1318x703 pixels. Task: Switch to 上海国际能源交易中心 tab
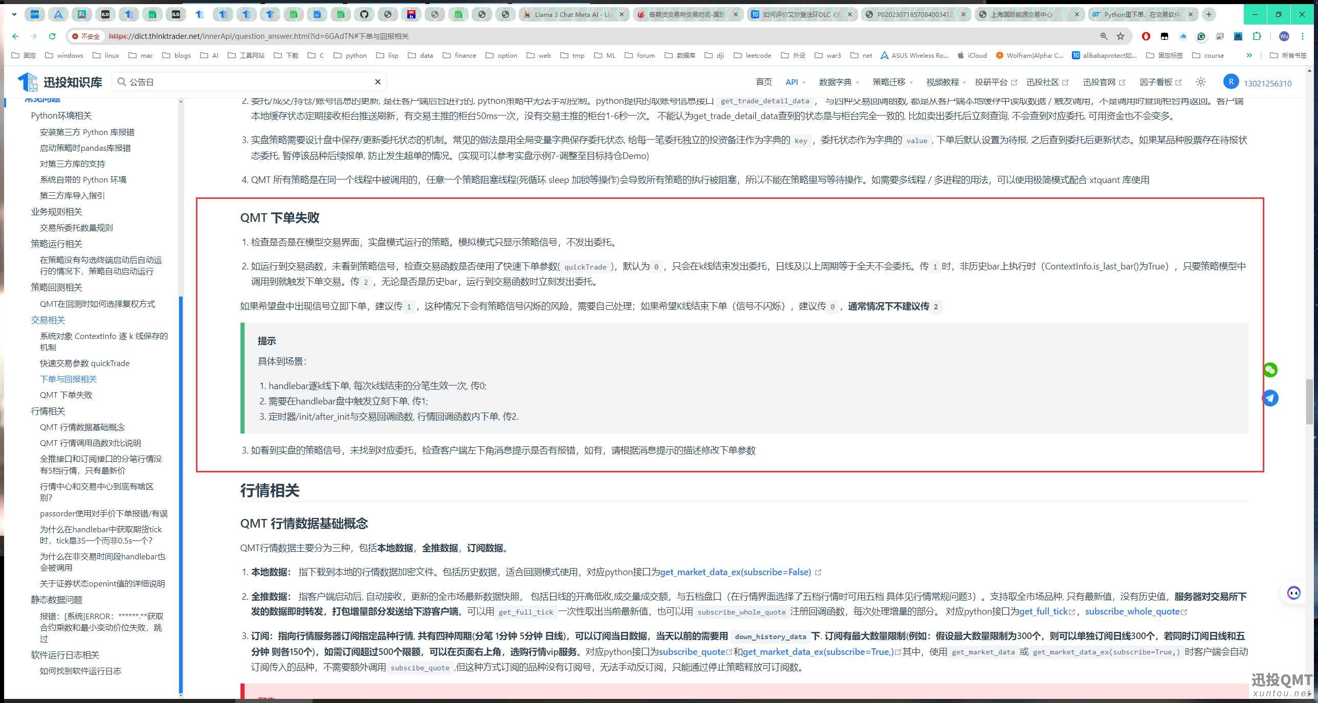1029,14
